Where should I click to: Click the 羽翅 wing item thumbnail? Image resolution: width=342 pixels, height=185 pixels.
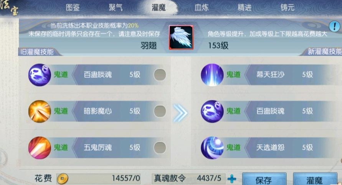click(181, 37)
